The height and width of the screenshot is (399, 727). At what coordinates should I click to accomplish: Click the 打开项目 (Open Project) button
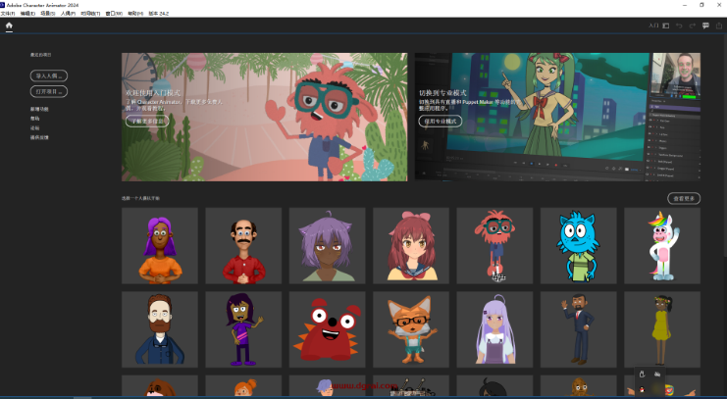pyautogui.click(x=48, y=91)
